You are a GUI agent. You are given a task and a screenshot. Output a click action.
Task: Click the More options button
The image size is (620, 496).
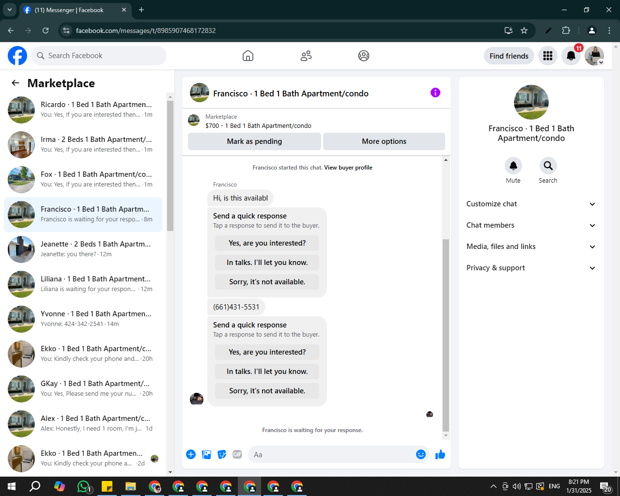[384, 141]
